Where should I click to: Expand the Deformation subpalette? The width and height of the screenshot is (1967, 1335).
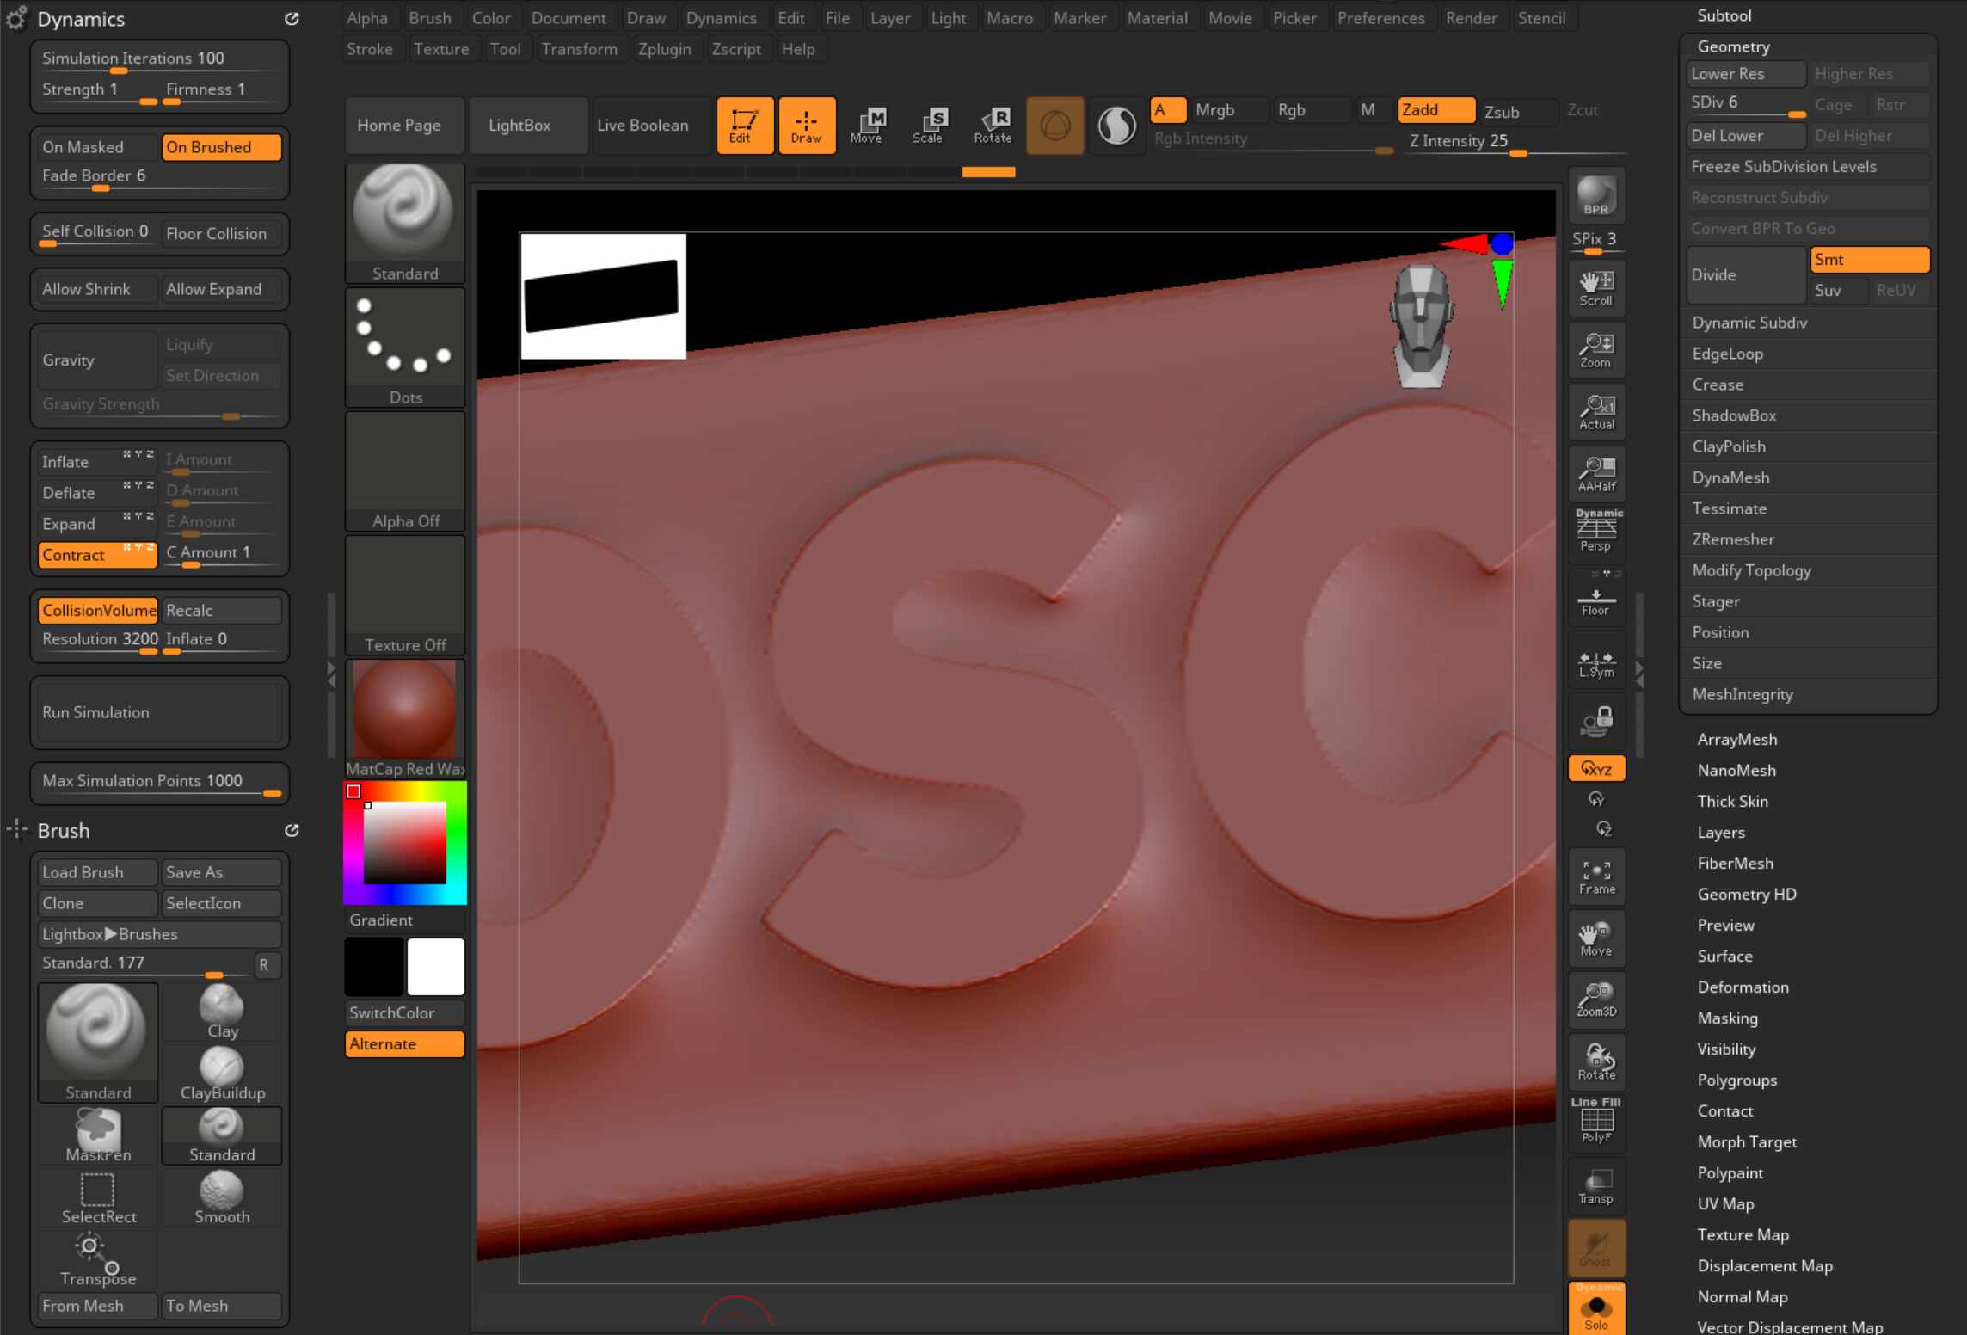pyautogui.click(x=1743, y=987)
